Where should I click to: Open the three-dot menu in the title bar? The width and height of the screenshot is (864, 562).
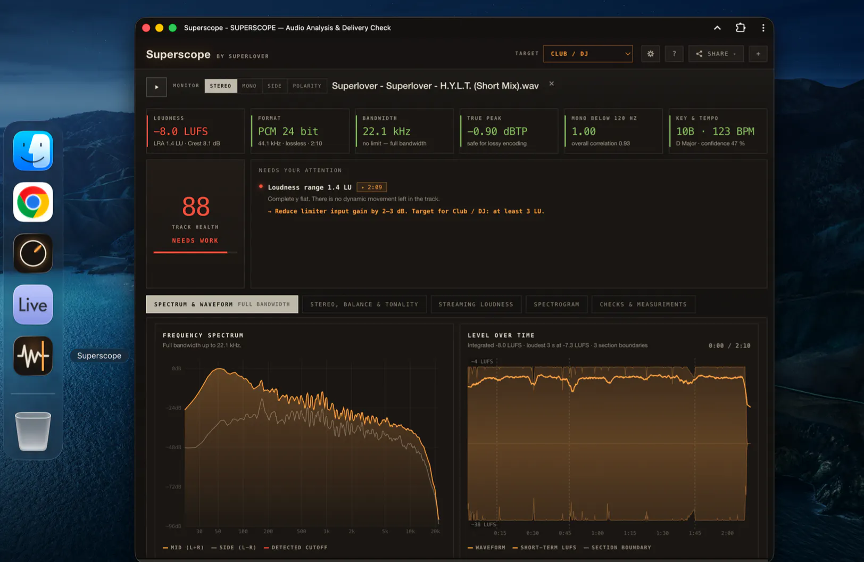[763, 28]
